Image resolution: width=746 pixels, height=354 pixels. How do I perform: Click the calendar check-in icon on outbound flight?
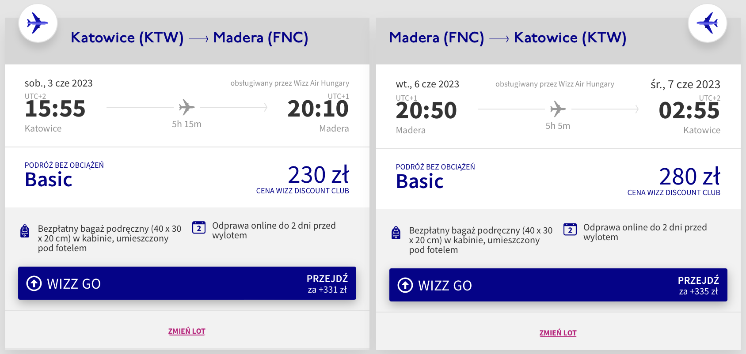pos(199,227)
